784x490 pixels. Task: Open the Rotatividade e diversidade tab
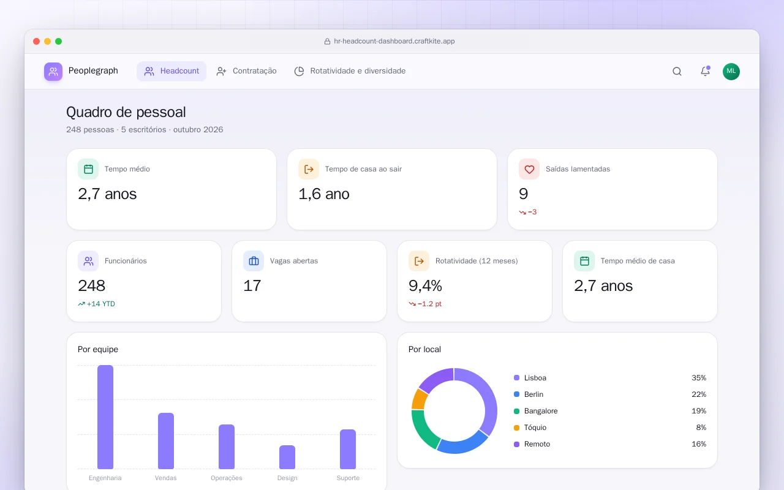(x=350, y=71)
